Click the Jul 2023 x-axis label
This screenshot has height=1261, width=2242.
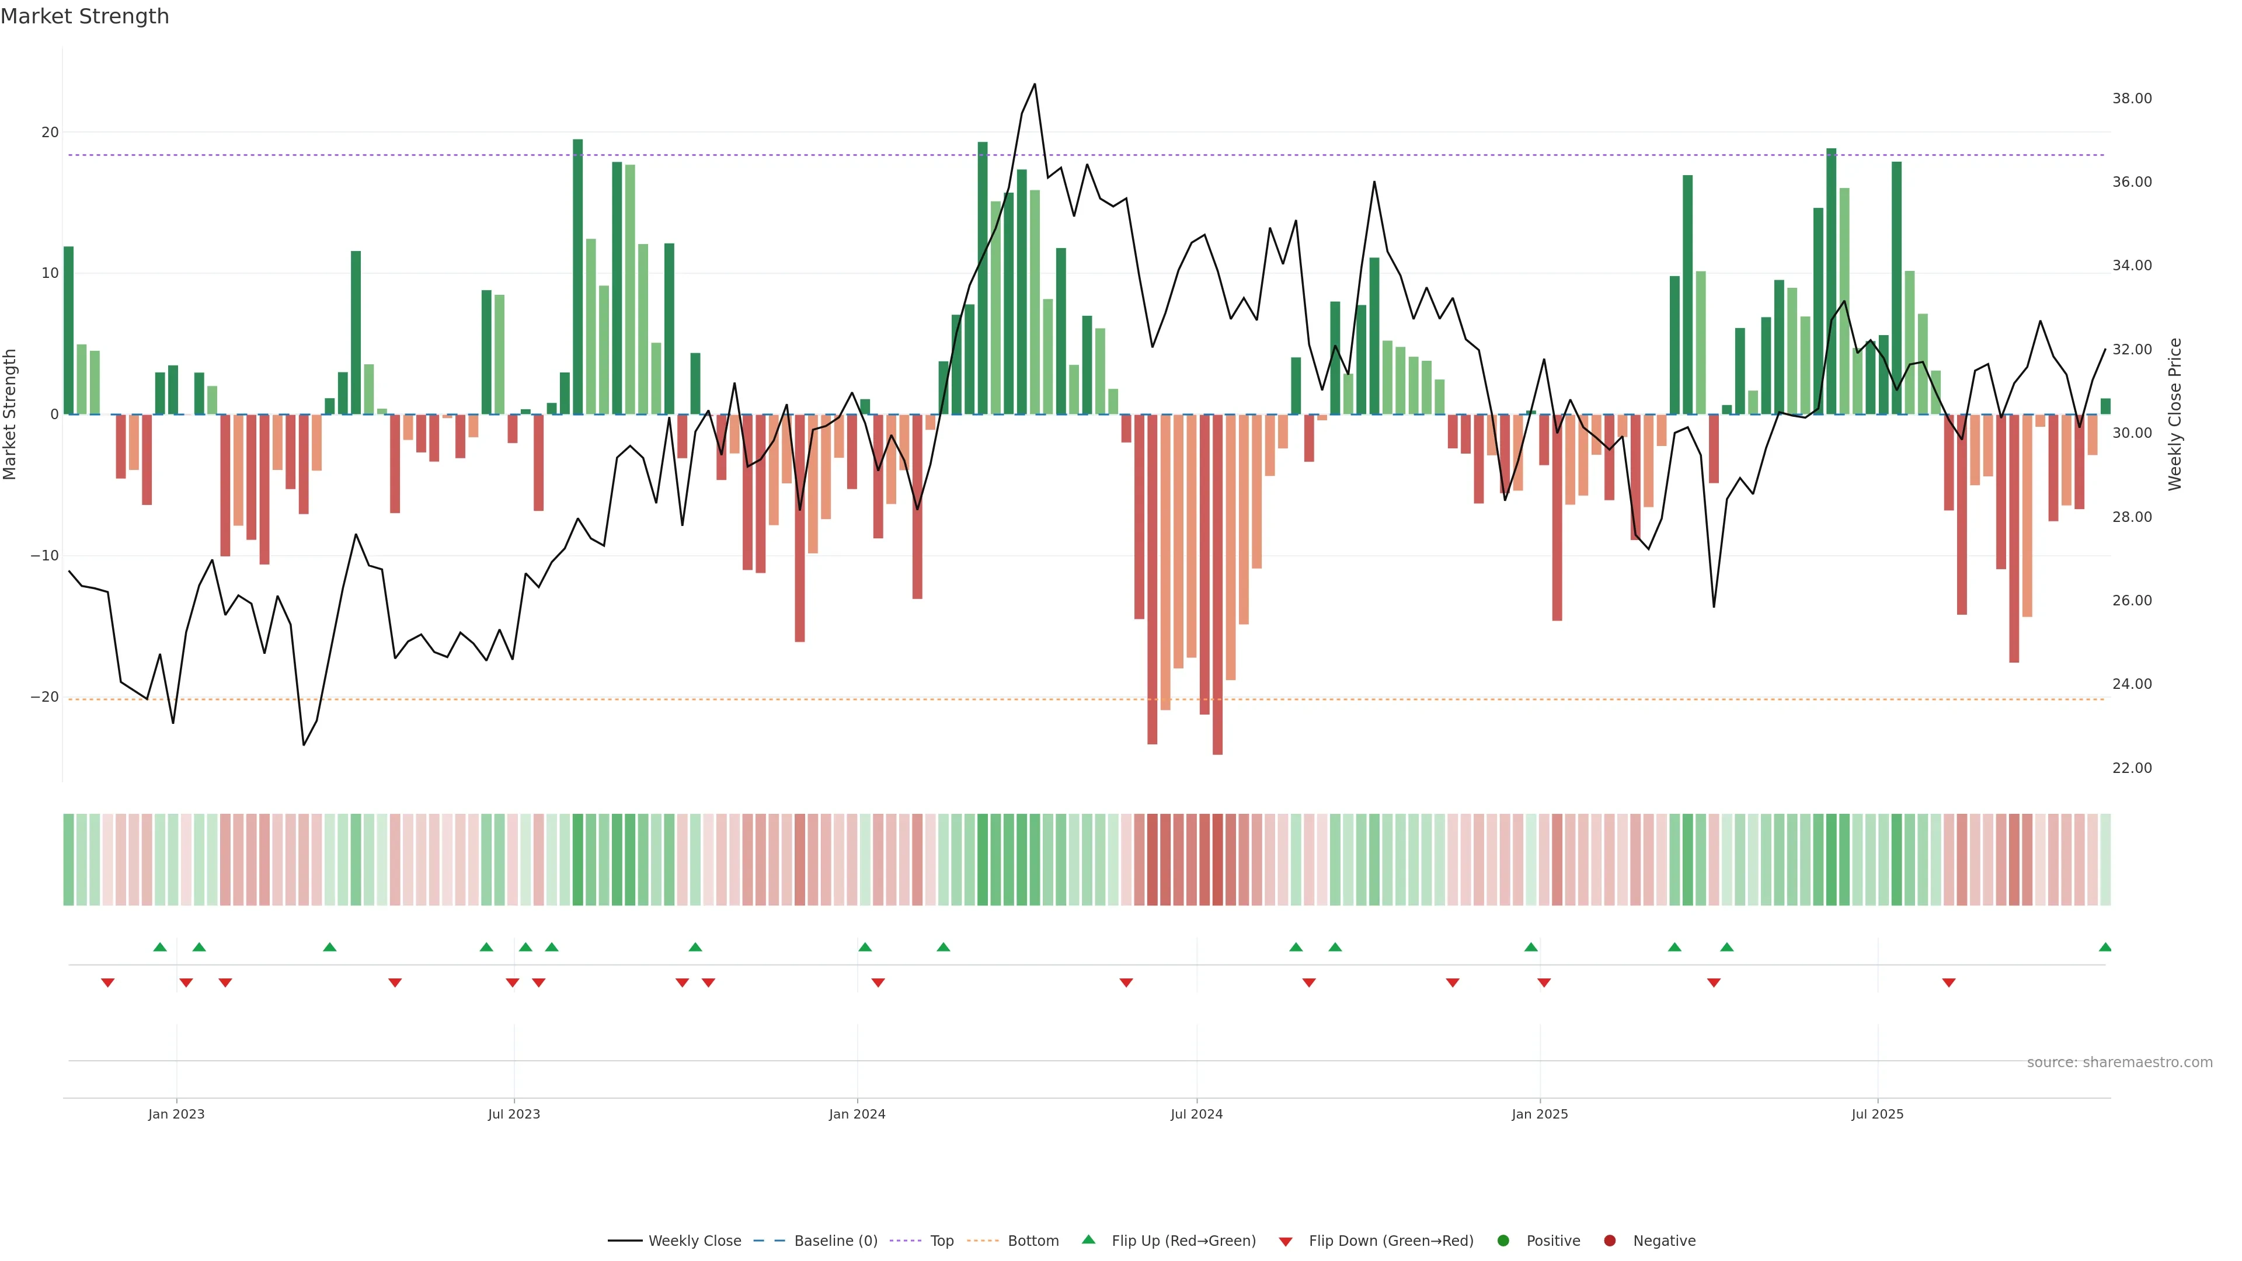(514, 1114)
